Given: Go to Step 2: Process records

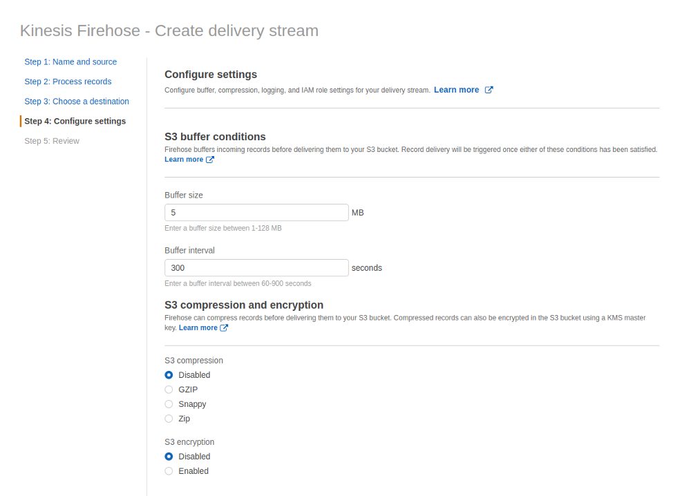Looking at the screenshot, I should 68,82.
